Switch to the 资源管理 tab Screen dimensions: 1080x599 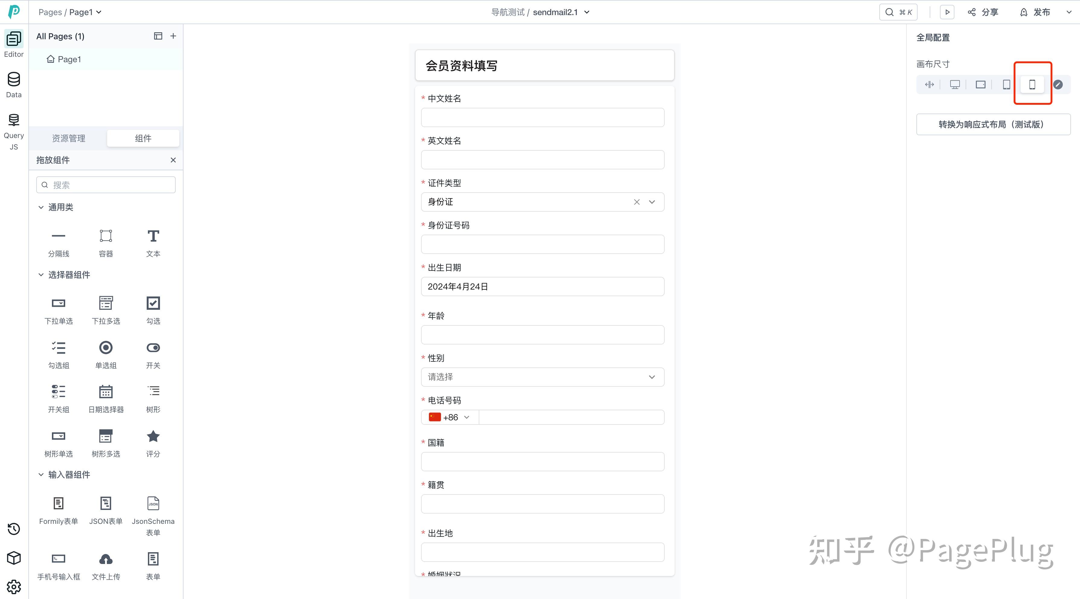click(68, 138)
